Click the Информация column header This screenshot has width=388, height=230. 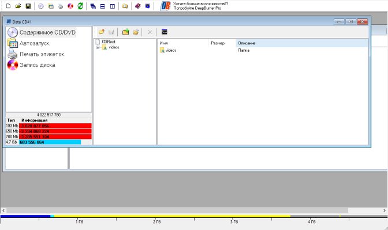pyautogui.click(x=35, y=120)
